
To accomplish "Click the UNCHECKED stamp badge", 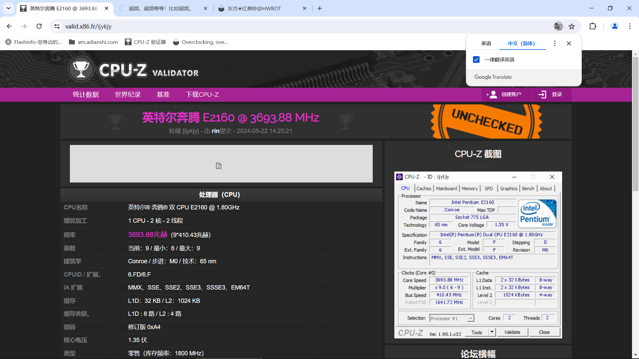I will point(486,122).
